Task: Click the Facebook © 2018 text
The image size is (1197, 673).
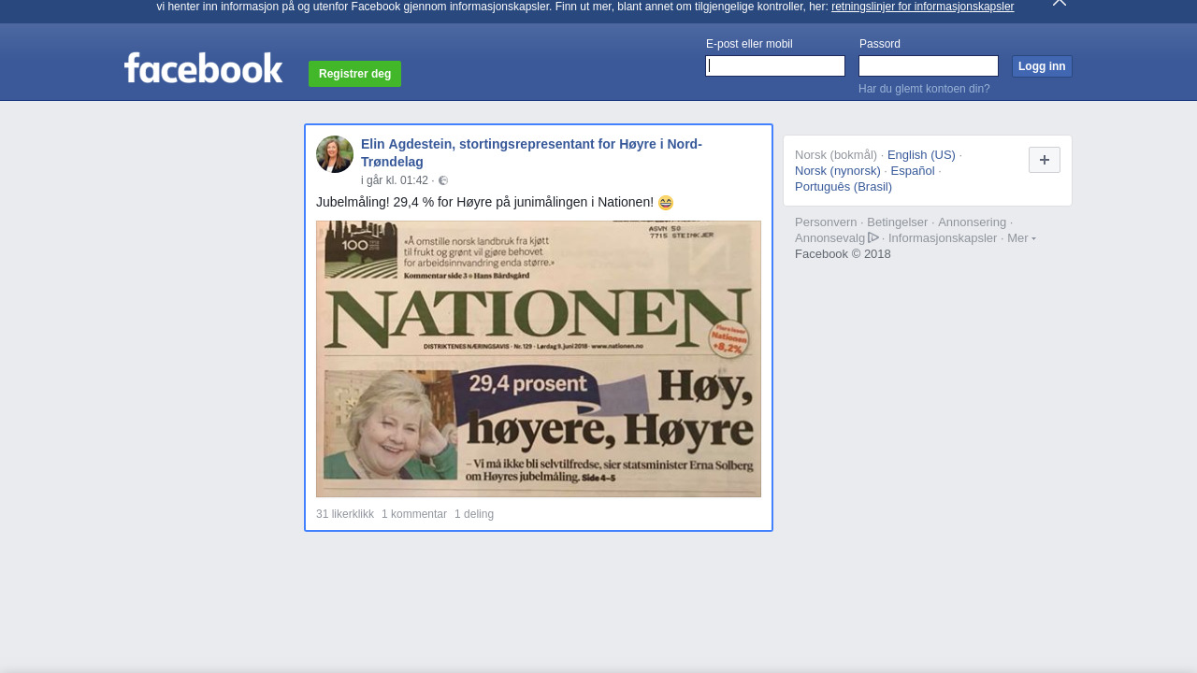Action: pos(843,254)
